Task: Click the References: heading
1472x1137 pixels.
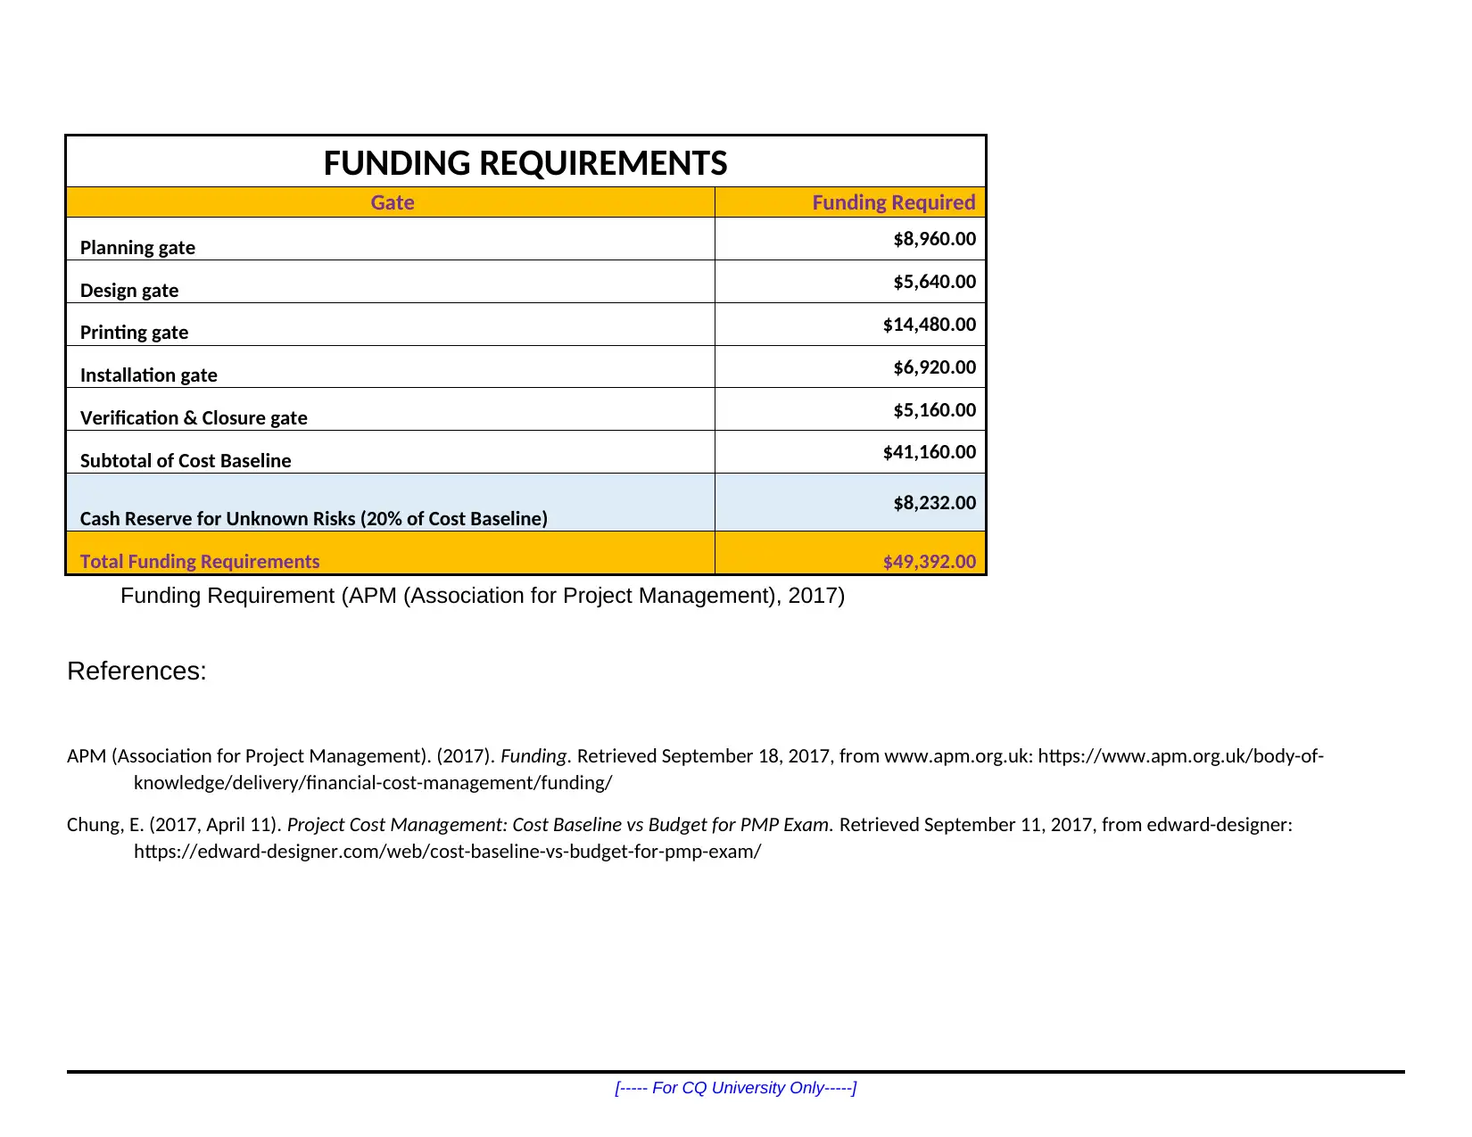Action: click(136, 671)
